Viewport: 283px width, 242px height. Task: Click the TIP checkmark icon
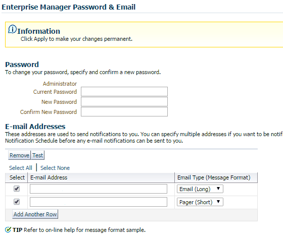pos(8,230)
